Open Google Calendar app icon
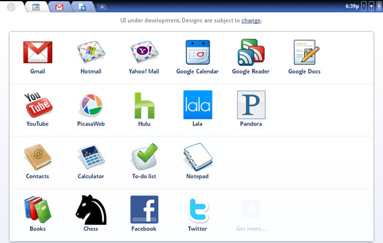 (197, 52)
